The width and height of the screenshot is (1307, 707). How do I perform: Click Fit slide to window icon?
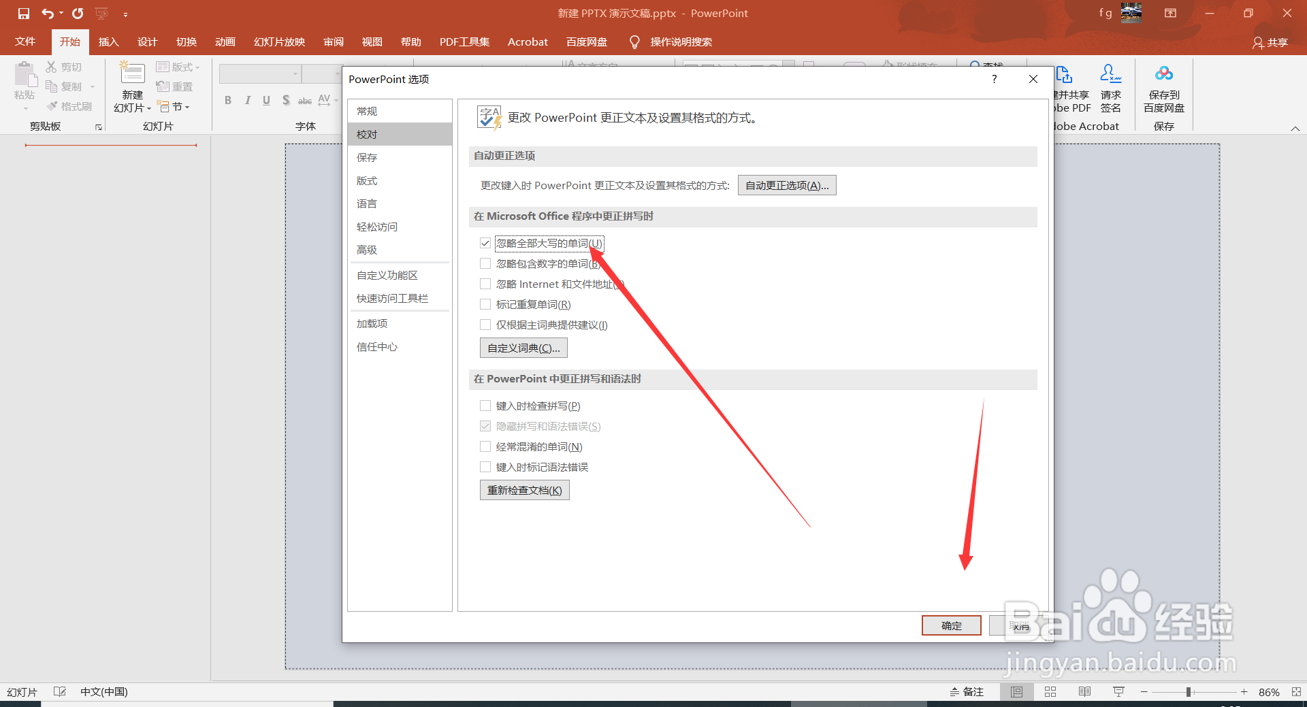1296,691
